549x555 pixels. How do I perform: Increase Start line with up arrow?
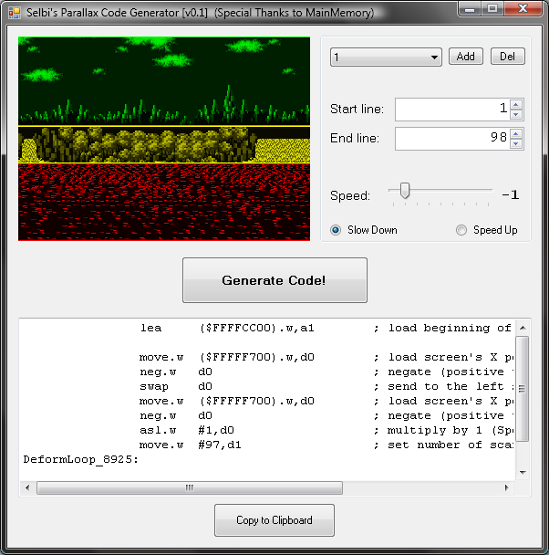[x=516, y=104]
